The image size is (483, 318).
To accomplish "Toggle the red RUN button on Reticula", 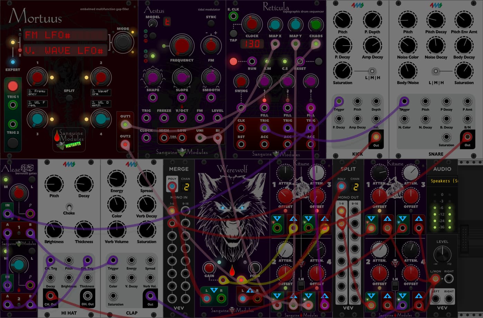I will 234,62.
